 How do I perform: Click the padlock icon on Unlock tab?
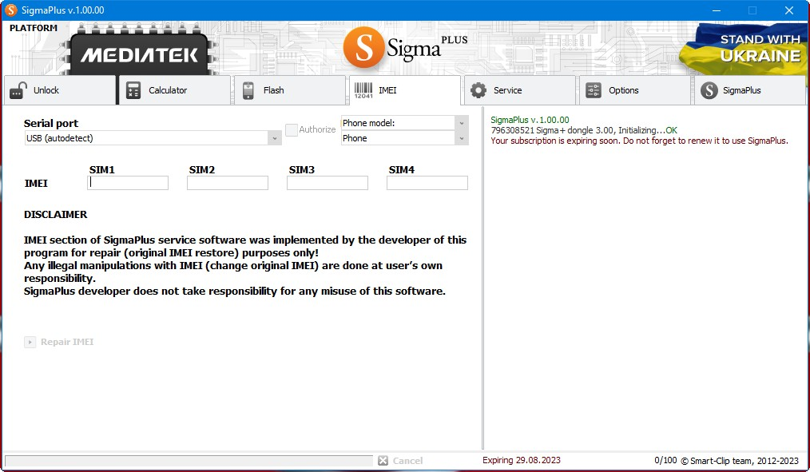[x=18, y=91]
